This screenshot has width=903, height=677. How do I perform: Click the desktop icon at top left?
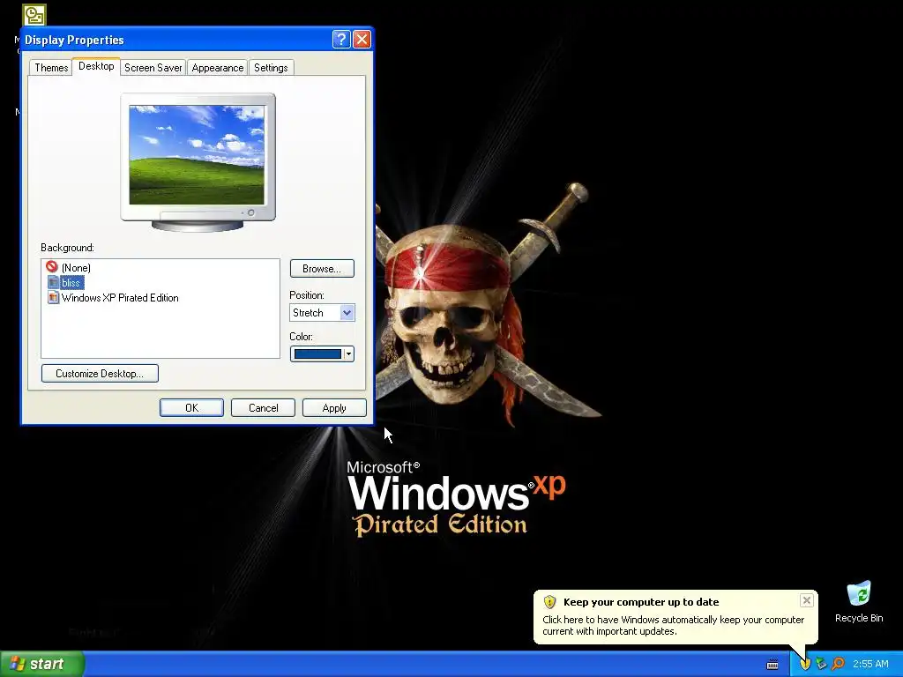coord(34,14)
